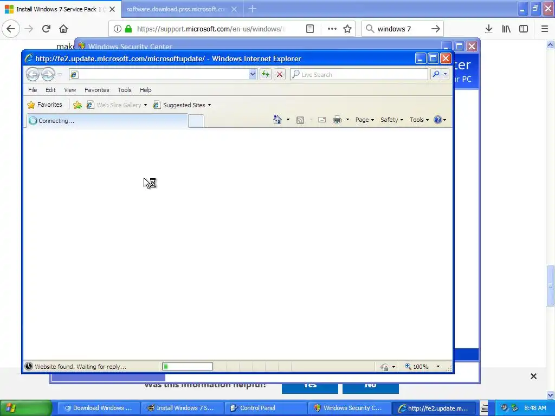
Task: Open Live Search provider dropdown arrow
Action: coord(446,74)
